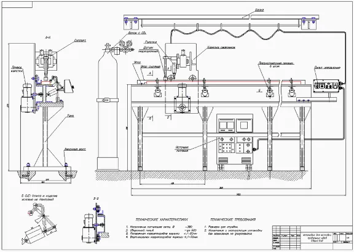Click the support label (Суппорт) in section A-A
354x252 pixels.
click(80, 41)
